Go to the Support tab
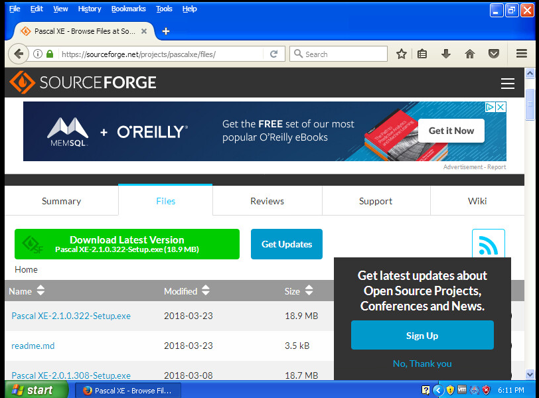The image size is (539, 398). [x=376, y=201]
